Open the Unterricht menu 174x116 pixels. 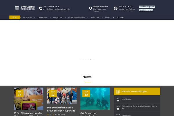coord(42,17)
